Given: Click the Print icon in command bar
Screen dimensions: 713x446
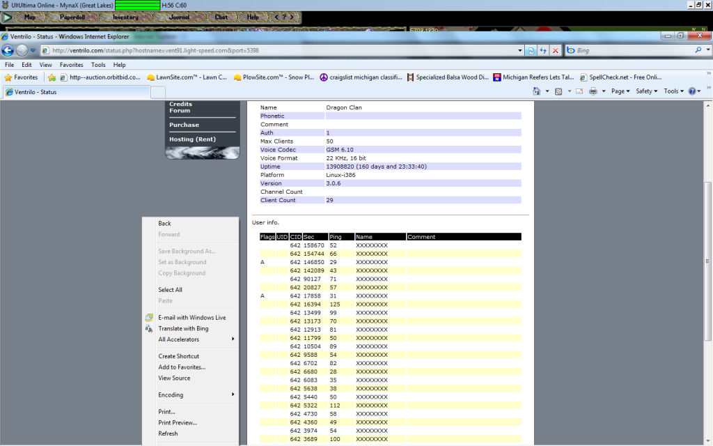Looking at the screenshot, I should pos(593,91).
